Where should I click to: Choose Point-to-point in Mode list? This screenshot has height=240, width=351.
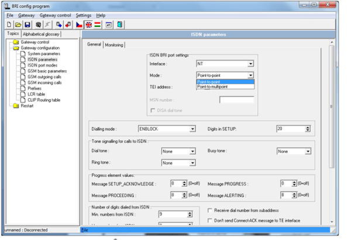[x=225, y=82]
